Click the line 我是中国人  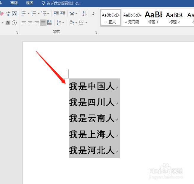pos(92,86)
